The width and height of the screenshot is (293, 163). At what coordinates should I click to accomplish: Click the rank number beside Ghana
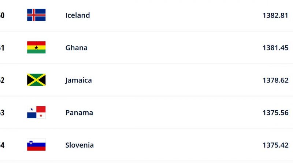[2, 48]
